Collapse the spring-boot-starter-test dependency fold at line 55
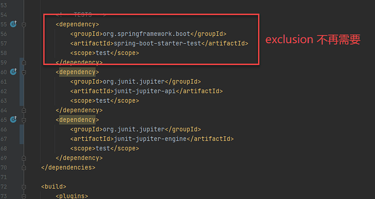Viewport: 375px width, 199px height. [x=24, y=24]
